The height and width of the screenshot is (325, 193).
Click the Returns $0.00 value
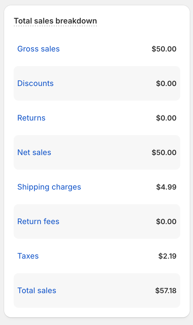click(166, 118)
